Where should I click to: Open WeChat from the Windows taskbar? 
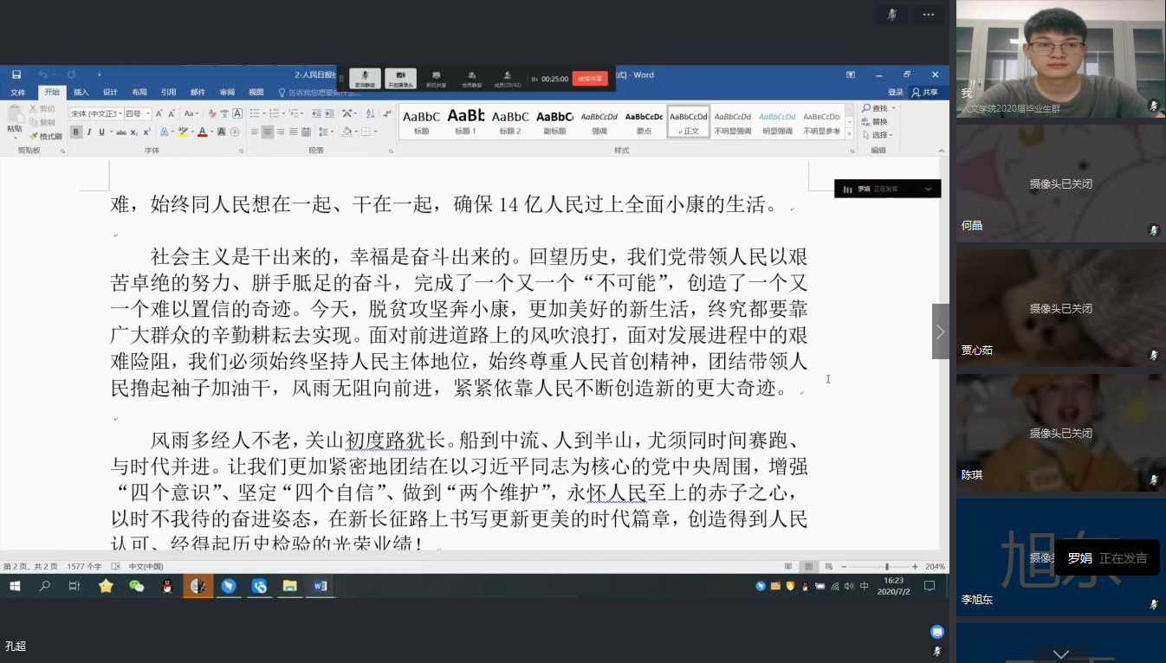pyautogui.click(x=137, y=586)
